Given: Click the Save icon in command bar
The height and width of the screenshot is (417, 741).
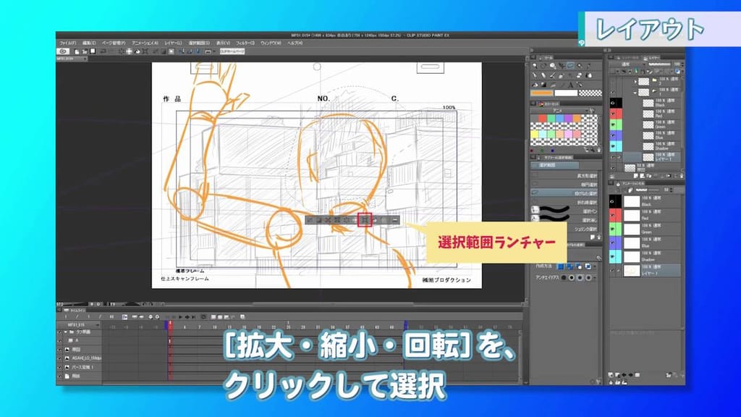Looking at the screenshot, I should pyautogui.click(x=93, y=51).
